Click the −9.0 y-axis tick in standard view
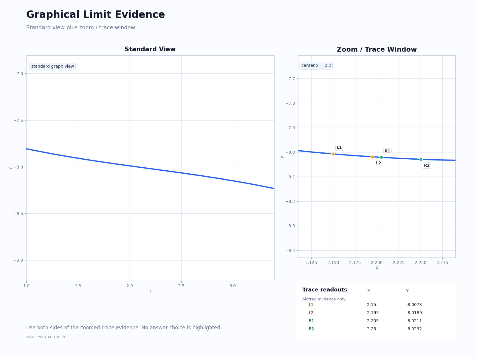477x358 pixels. coord(18,260)
